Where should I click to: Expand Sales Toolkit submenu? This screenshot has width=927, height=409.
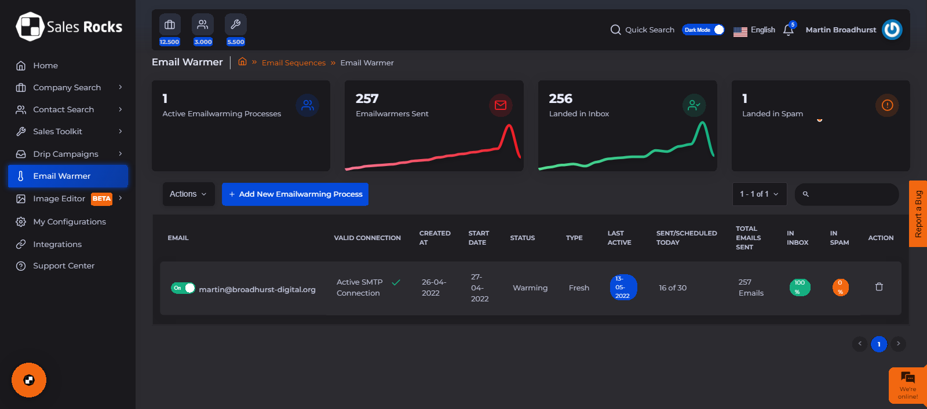coord(121,131)
